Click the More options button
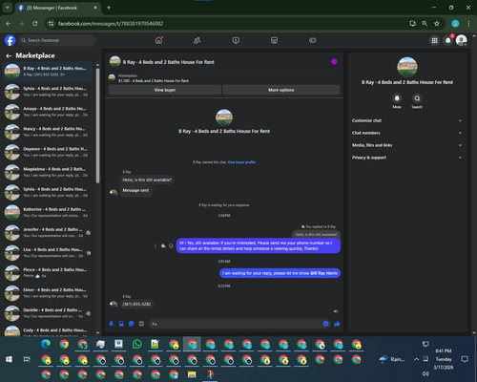 pyautogui.click(x=281, y=90)
